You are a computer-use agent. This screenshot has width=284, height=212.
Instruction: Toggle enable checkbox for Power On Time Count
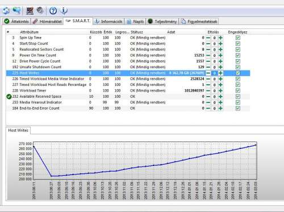click(238, 56)
